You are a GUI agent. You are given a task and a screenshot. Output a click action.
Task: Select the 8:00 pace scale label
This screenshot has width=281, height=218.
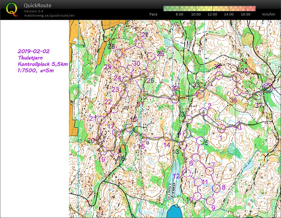pos(179,14)
